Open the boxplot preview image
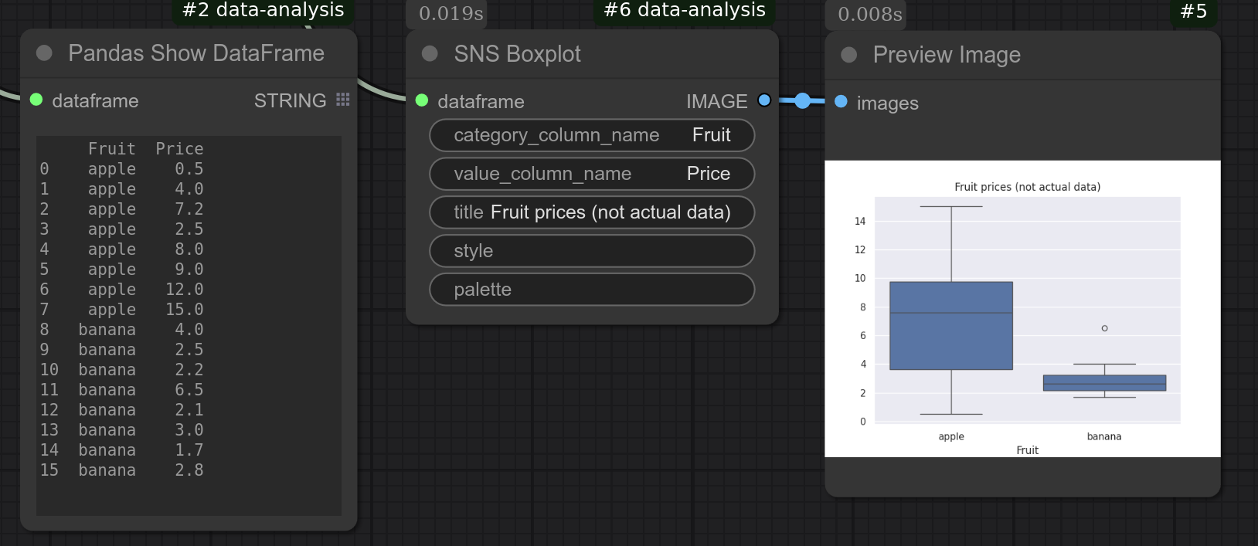Screen dimensions: 1258x546 [1022, 309]
